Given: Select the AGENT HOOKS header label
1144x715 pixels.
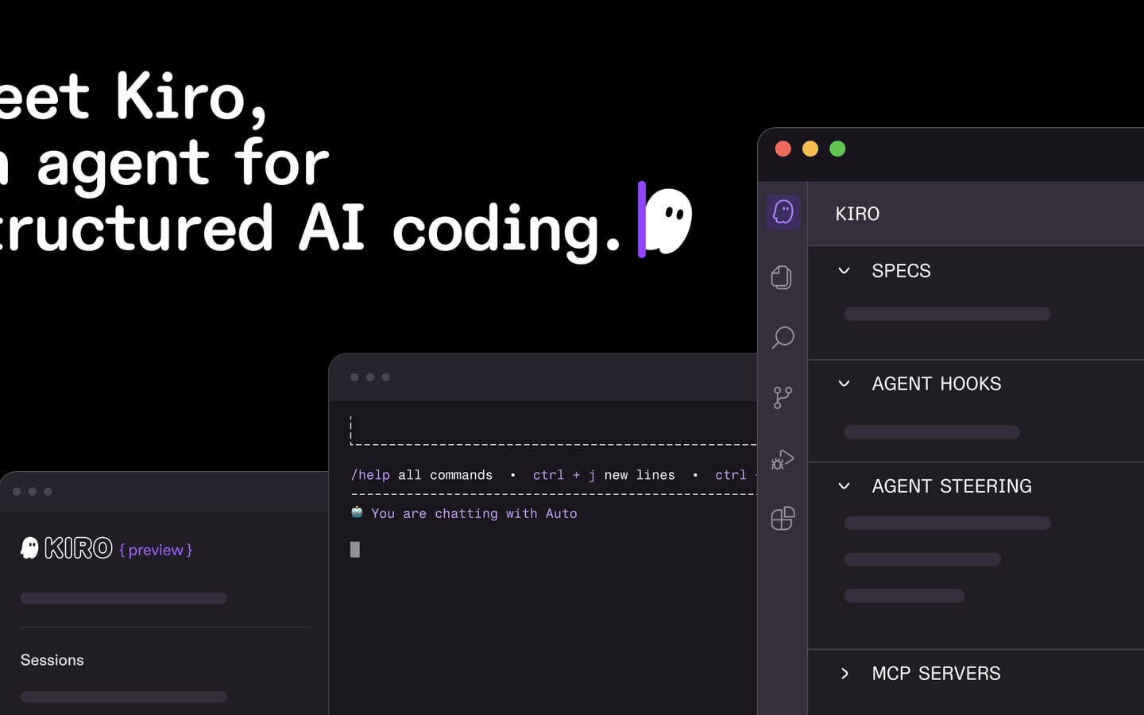Looking at the screenshot, I should (x=936, y=384).
